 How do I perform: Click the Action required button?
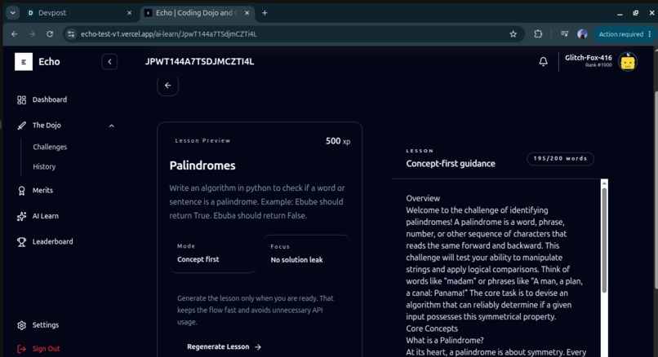623,34
